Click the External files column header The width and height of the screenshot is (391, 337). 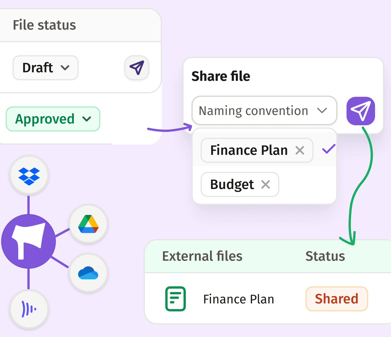[x=202, y=256]
